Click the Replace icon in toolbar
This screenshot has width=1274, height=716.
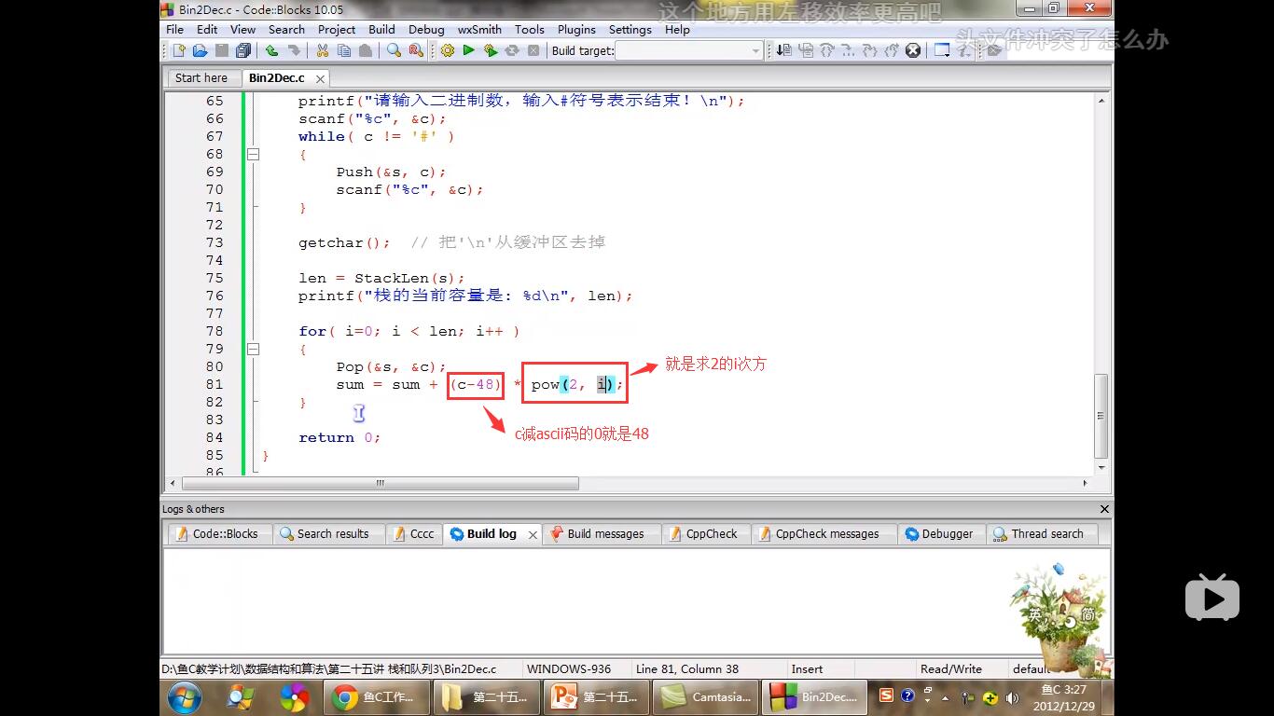(x=416, y=50)
